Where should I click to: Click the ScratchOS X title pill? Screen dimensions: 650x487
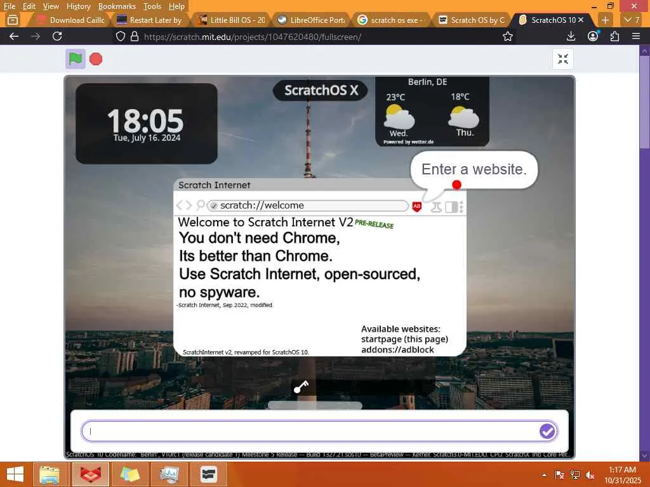pyautogui.click(x=320, y=90)
